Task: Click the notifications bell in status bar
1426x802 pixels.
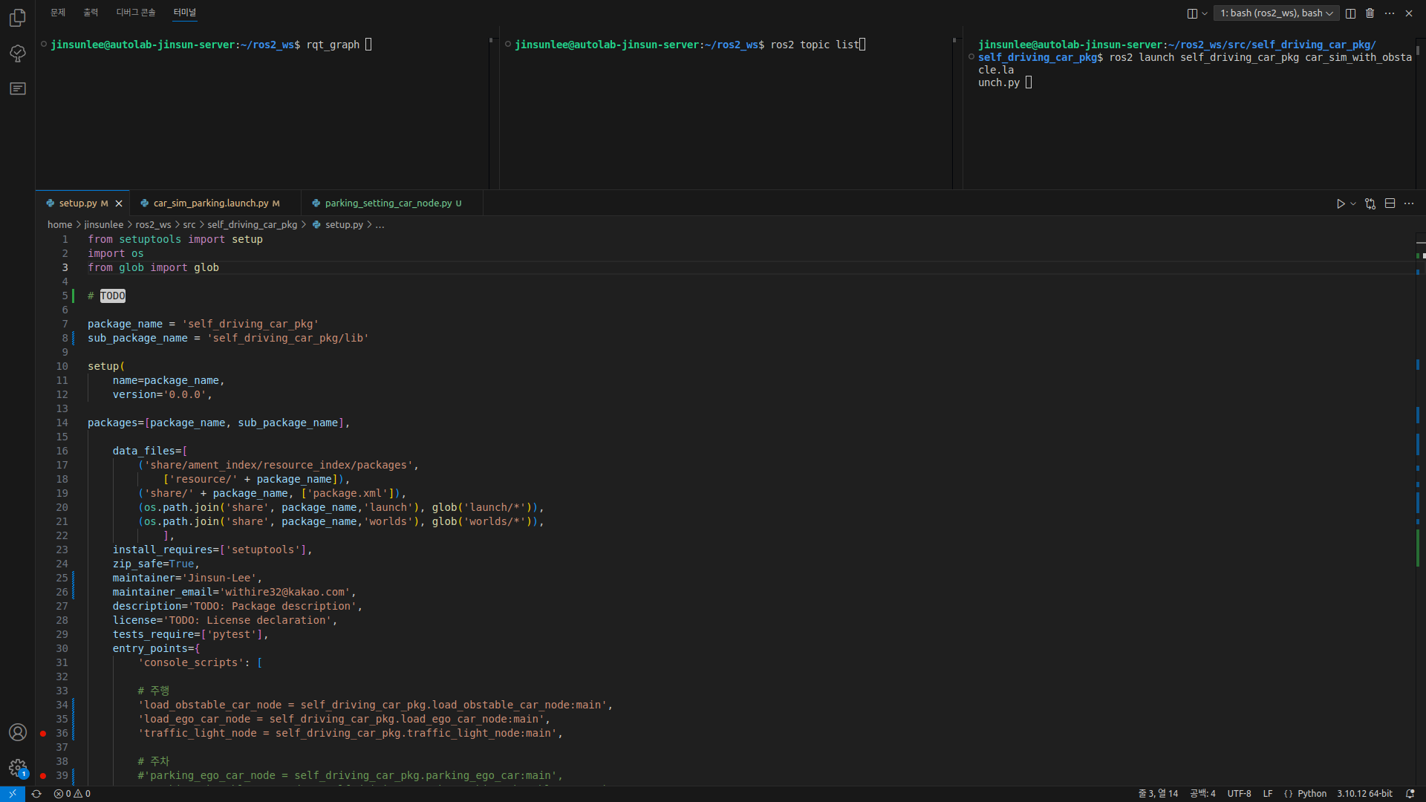Action: (1410, 794)
